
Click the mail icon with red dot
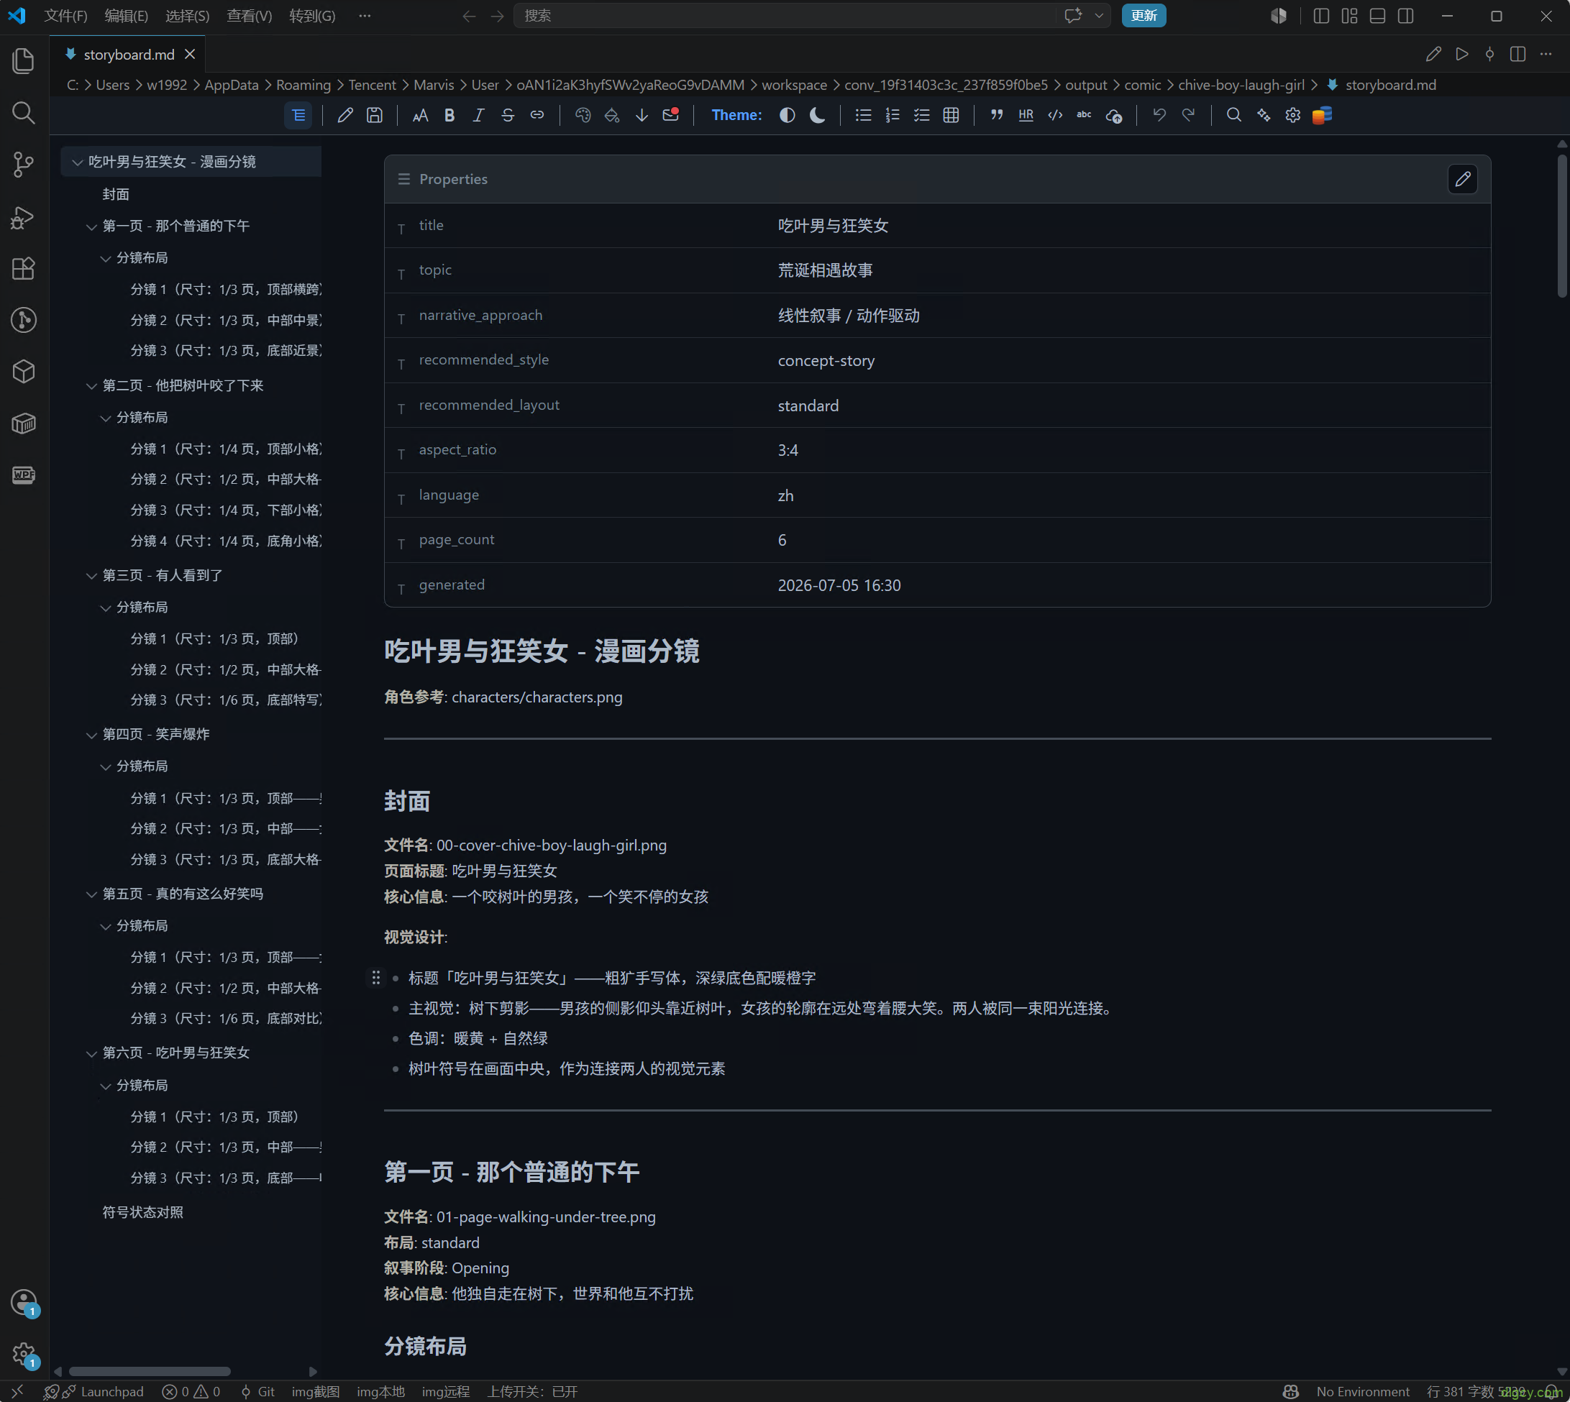(671, 115)
